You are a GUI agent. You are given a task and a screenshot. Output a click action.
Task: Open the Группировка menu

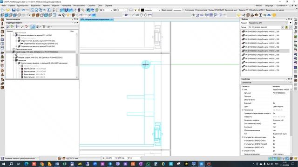click(x=23, y=6)
